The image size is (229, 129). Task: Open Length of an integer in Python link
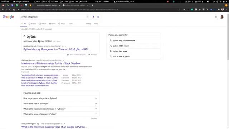pyautogui.click(x=39, y=83)
